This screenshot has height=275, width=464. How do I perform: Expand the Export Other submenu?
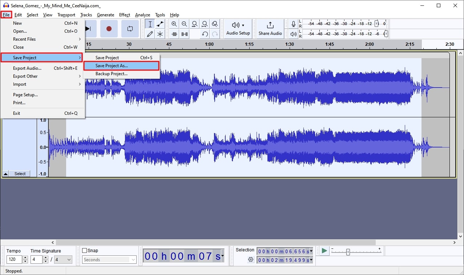[x=43, y=76]
